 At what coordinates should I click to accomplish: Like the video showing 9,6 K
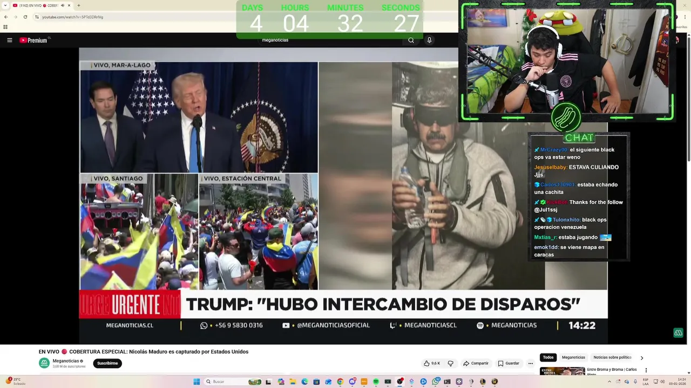click(x=432, y=363)
